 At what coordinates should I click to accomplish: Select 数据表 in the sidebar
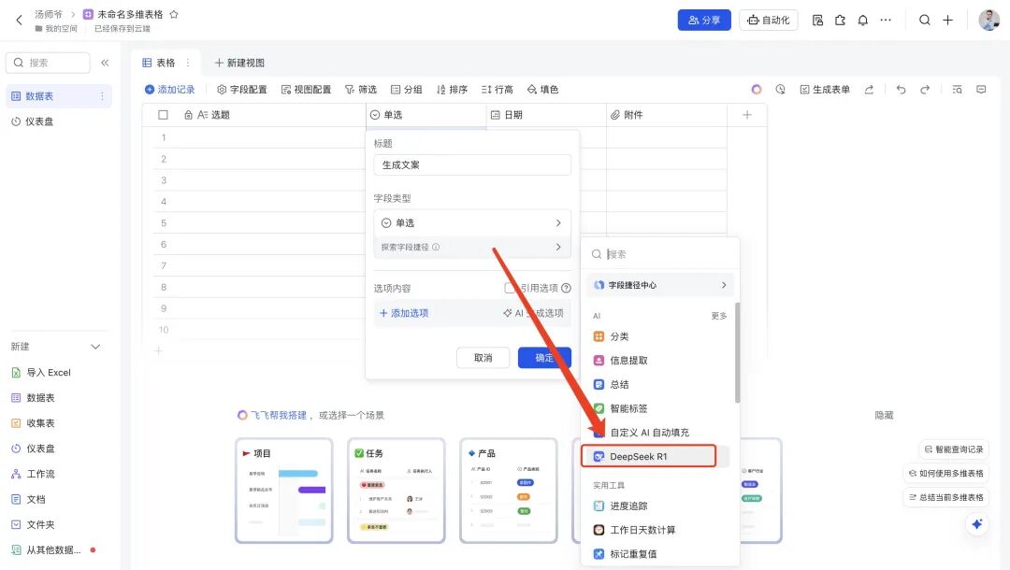pos(59,96)
